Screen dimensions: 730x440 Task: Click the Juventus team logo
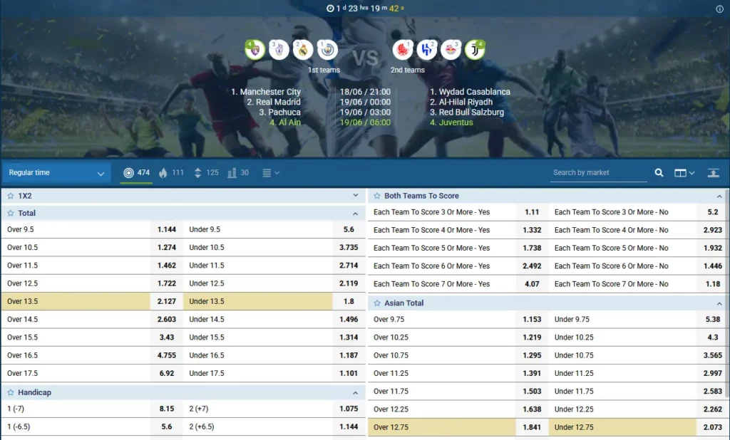point(474,50)
